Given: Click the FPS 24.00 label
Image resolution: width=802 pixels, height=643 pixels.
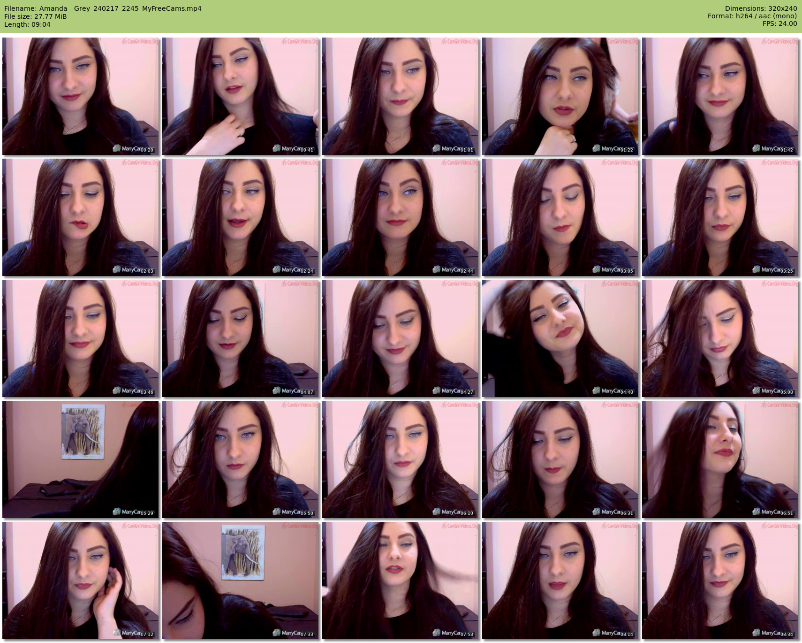Looking at the screenshot, I should [779, 23].
